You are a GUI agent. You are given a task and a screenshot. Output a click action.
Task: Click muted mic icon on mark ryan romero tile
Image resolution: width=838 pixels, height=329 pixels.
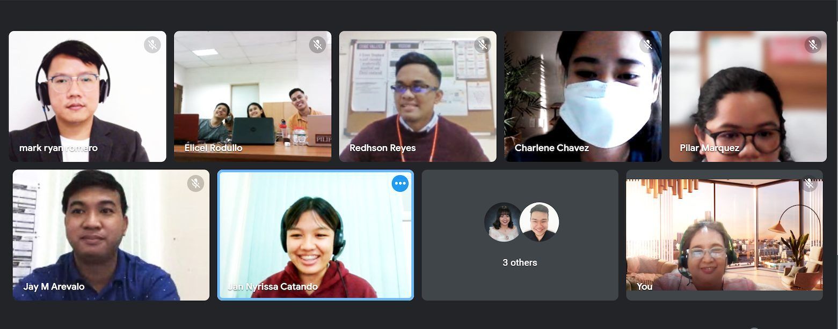point(152,44)
